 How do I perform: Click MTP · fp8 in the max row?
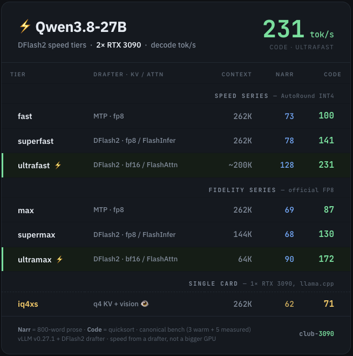point(108,209)
